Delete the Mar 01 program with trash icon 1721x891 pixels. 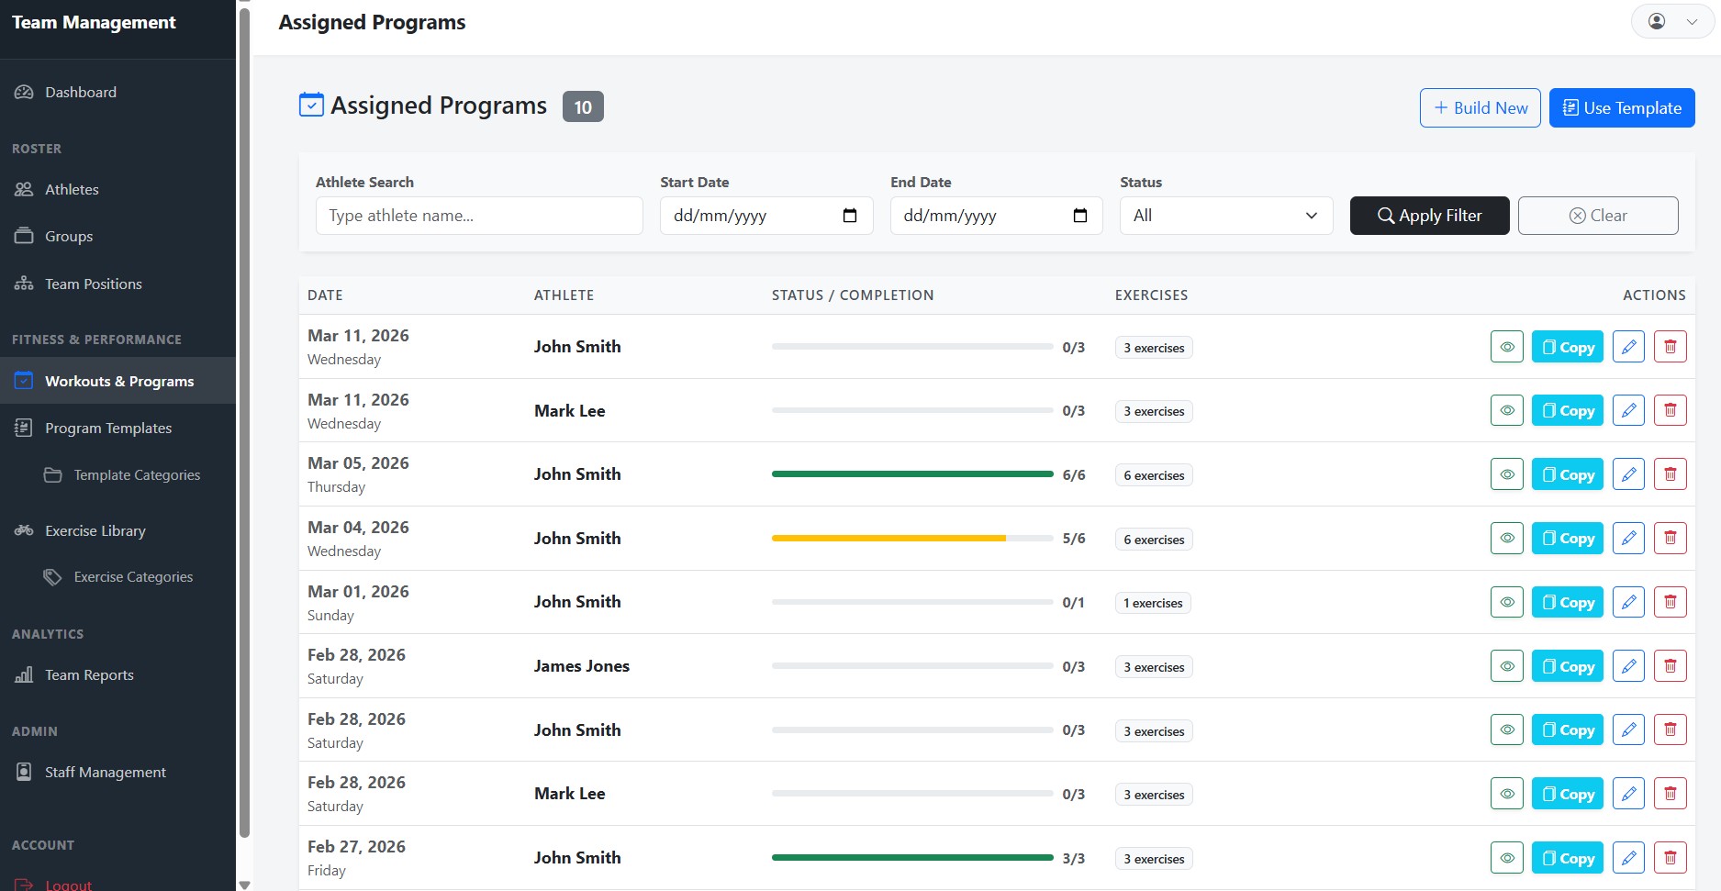pos(1671,602)
